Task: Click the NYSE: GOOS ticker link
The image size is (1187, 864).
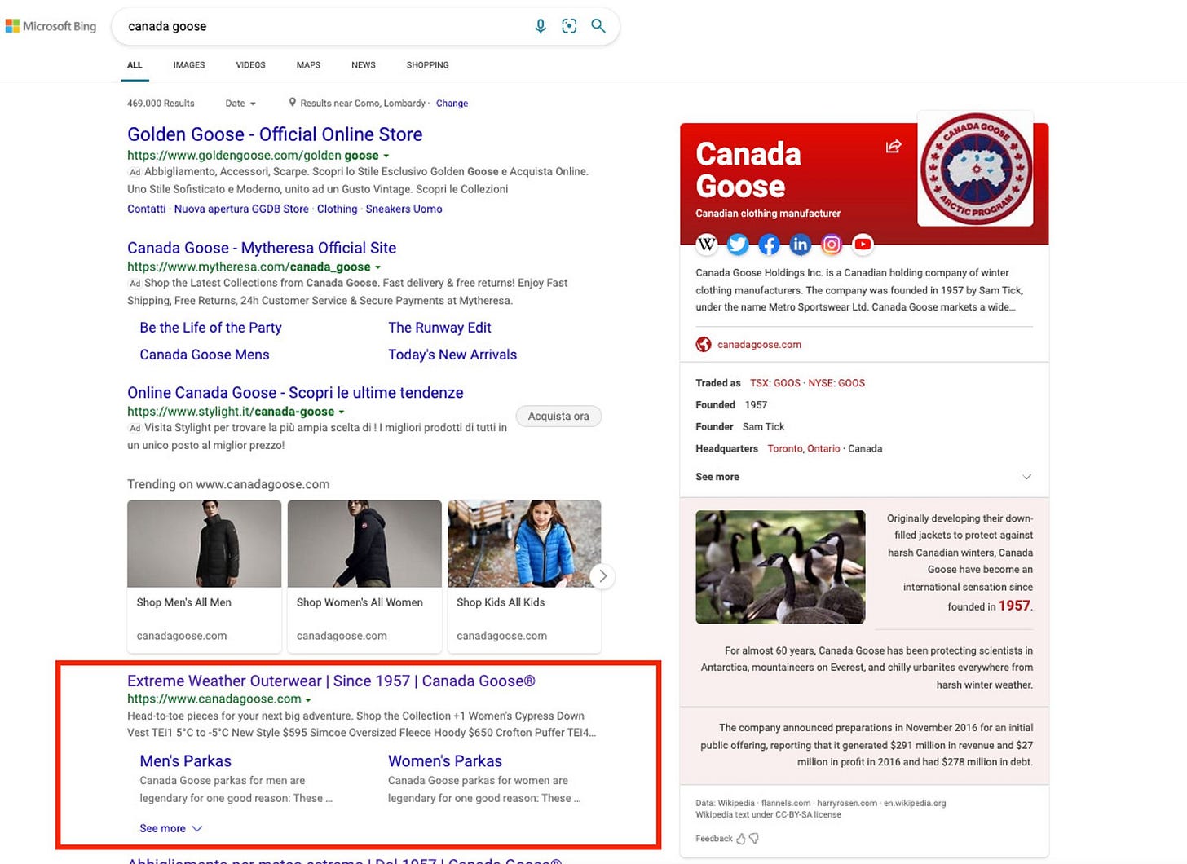Action: 836,383
